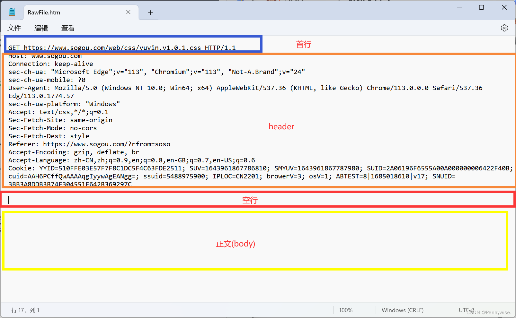Open the 查看 menu
Screen dimensions: 516x318
pos(67,28)
